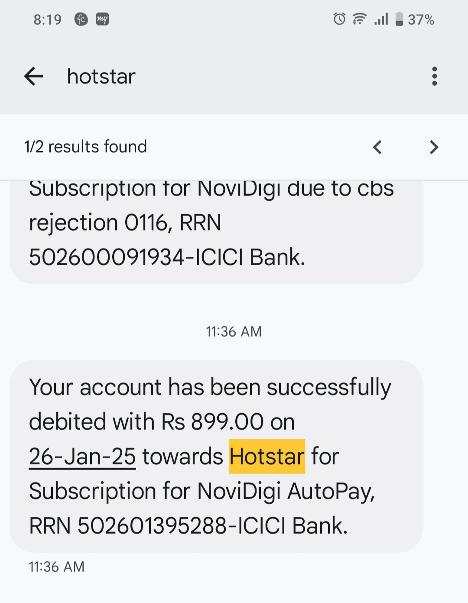Tap the '1/2 results found' label
Viewport: 468px width, 603px height.
[86, 147]
